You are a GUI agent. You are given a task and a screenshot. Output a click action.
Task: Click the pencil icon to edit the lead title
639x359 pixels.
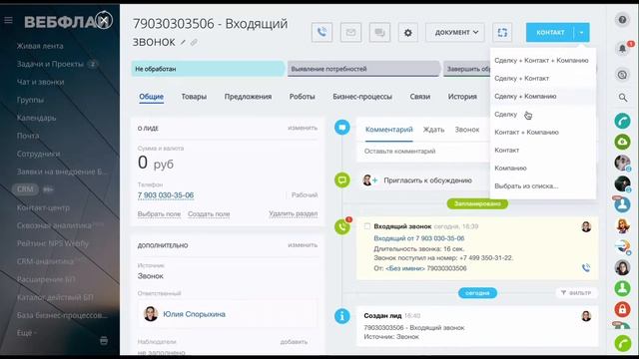pyautogui.click(x=183, y=42)
